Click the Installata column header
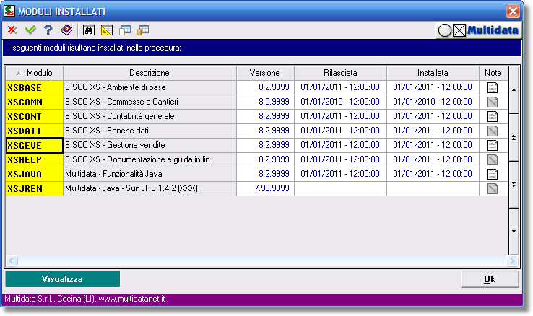The image size is (533, 316). click(433, 73)
